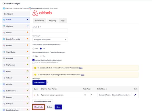
Task: Click the Full Booking Retrieval button
Action: tap(43, 102)
